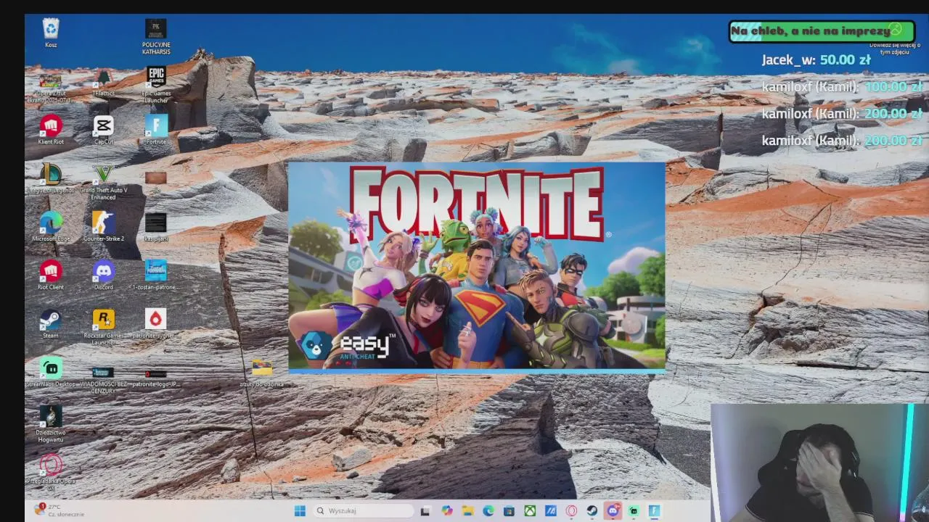
Task: Launch Streamlabs Desktop shortcut
Action: (51, 373)
